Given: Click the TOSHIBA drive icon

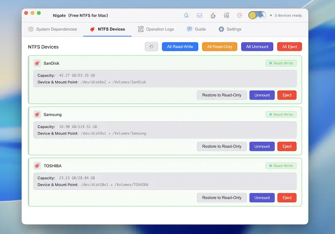Looking at the screenshot, I should 37,166.
